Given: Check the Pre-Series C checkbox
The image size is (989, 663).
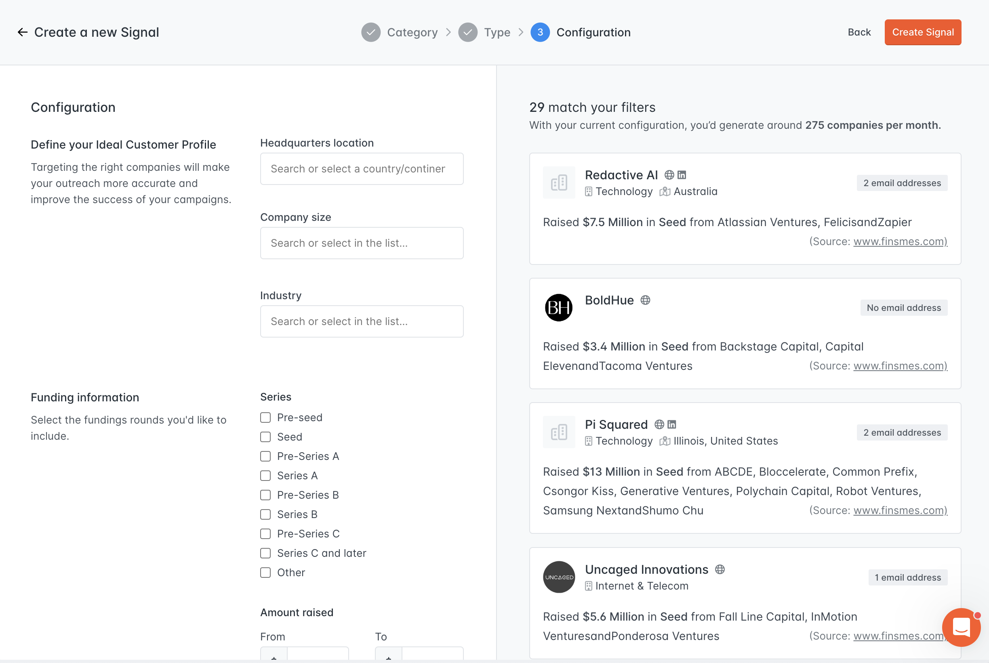Looking at the screenshot, I should tap(265, 534).
